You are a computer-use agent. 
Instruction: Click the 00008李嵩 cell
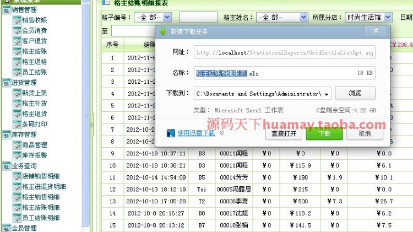click(234, 202)
